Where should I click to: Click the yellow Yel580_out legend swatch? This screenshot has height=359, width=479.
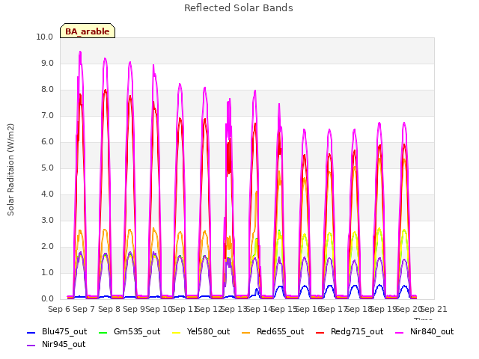tap(177, 332)
